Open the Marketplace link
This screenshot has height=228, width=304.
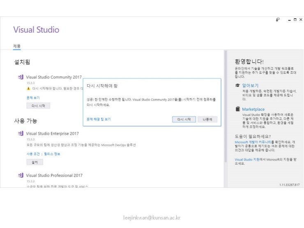[253, 109]
